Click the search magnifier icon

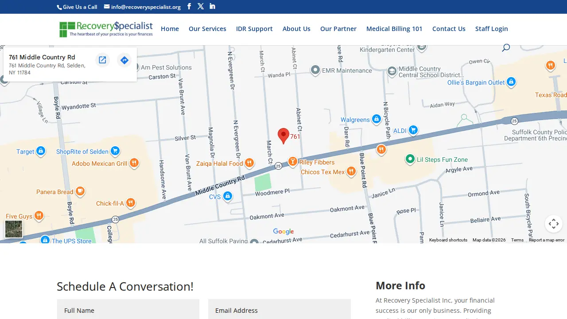(506, 47)
